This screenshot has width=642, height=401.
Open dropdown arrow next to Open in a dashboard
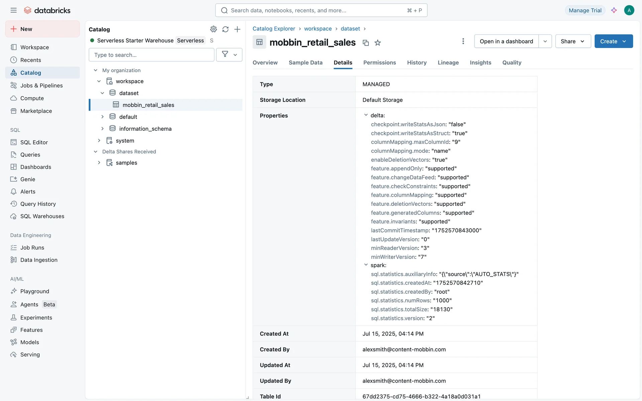pos(545,41)
